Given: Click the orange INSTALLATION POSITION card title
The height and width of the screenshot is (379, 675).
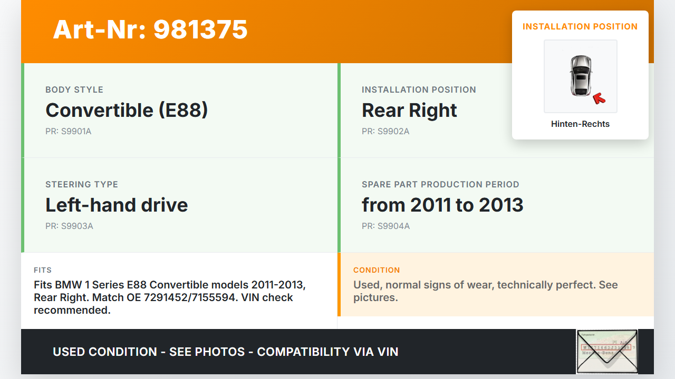Looking at the screenshot, I should pyautogui.click(x=580, y=26).
